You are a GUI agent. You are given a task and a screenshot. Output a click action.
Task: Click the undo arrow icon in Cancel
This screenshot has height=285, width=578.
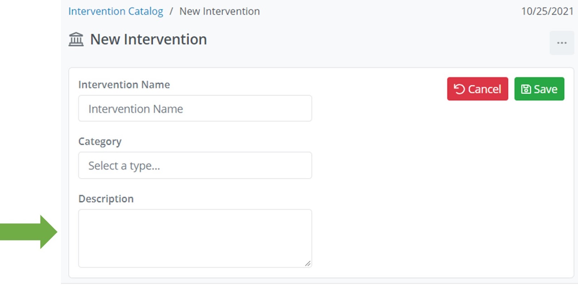(x=459, y=89)
